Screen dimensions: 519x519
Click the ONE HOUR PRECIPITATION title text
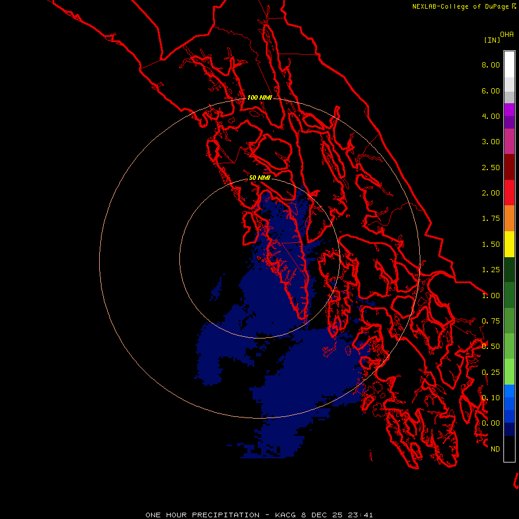point(202,515)
